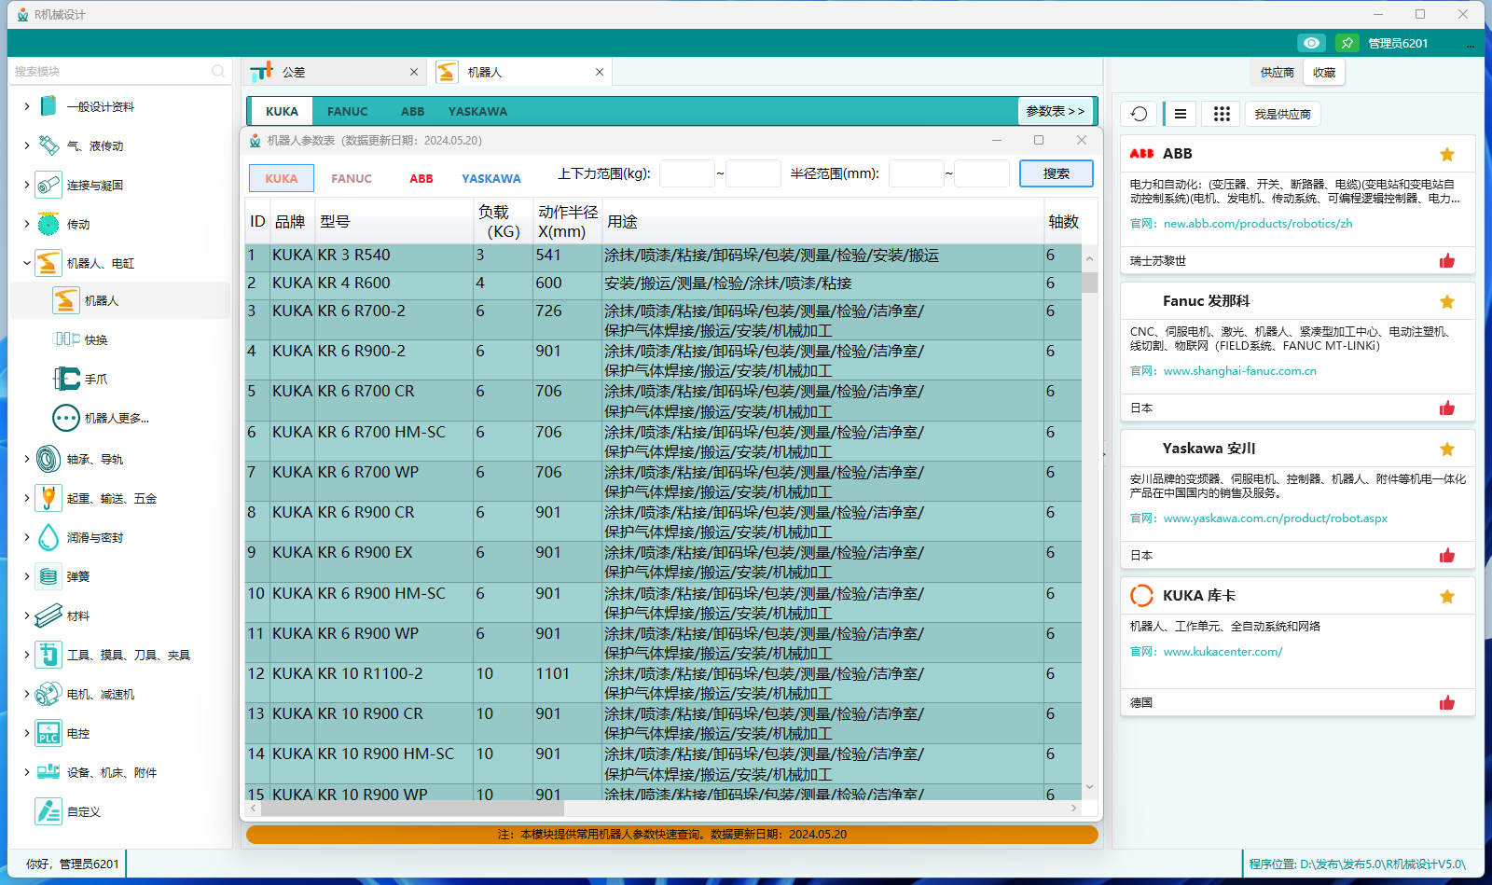Open www.shanghai-fanuc.com.cn link

pyautogui.click(x=1240, y=371)
